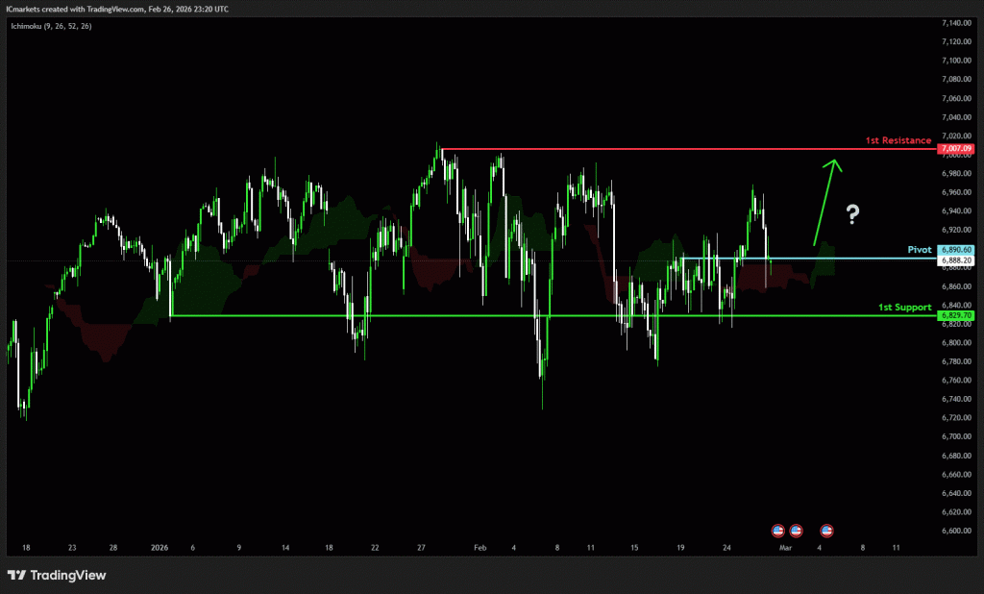Viewport: 984px width, 594px height.
Task: Click the white question mark annotation
Action: pos(851,215)
